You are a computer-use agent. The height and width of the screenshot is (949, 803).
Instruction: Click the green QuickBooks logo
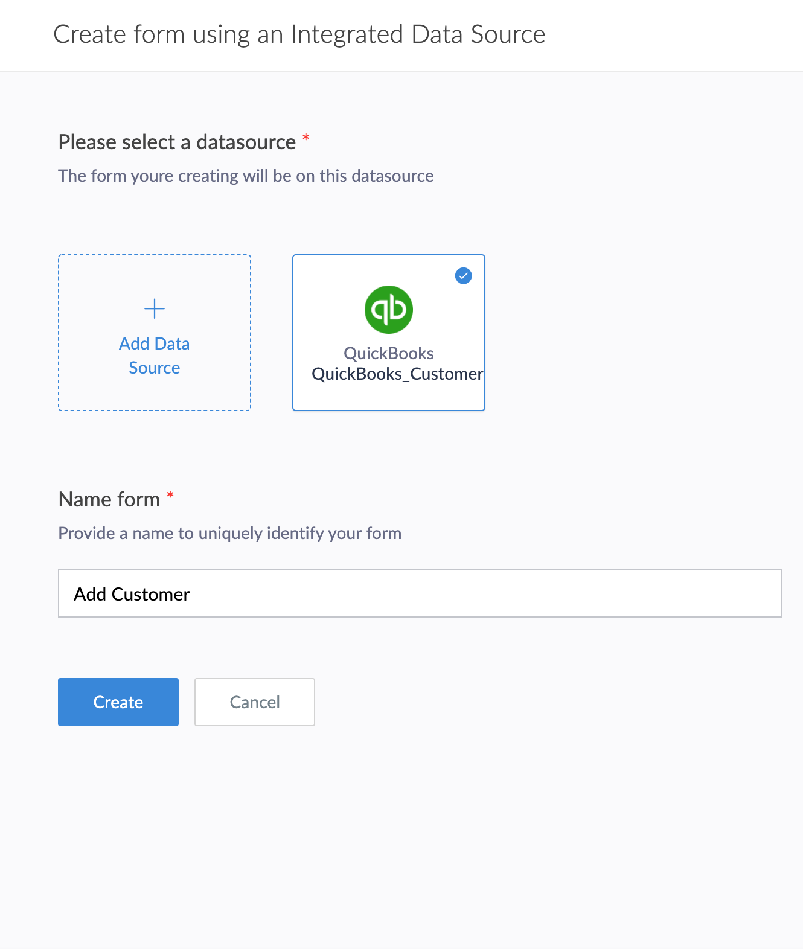(389, 310)
